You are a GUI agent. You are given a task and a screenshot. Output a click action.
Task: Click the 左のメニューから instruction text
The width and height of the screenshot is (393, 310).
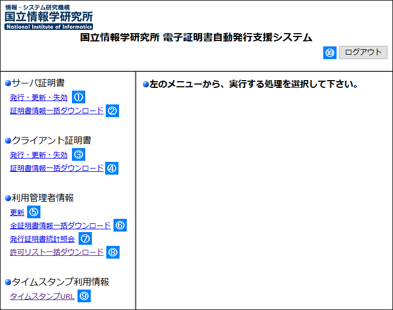[254, 84]
